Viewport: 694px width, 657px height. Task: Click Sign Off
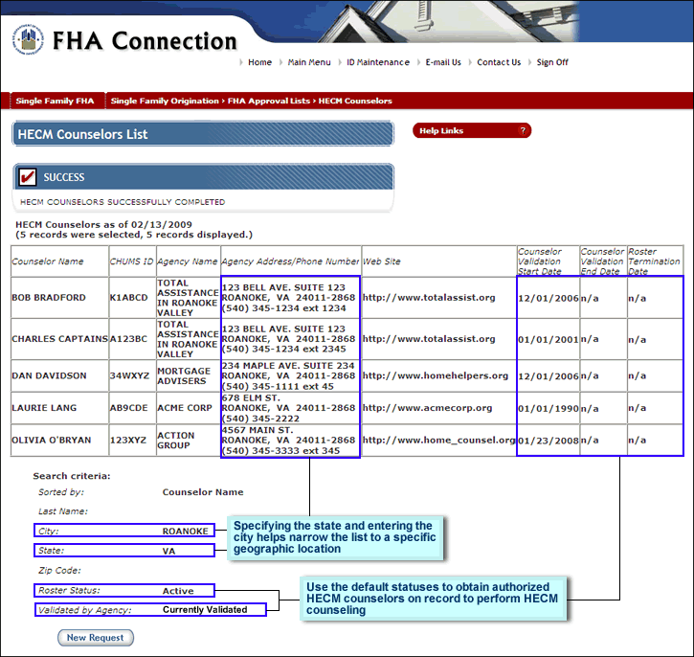click(x=552, y=62)
